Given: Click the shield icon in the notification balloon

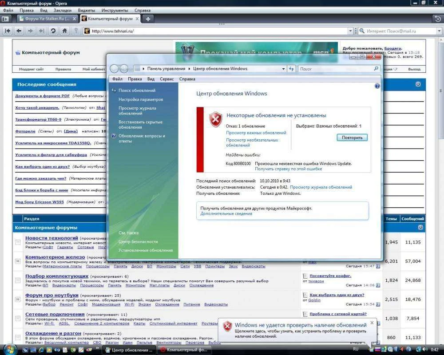Looking at the screenshot, I should (x=227, y=327).
